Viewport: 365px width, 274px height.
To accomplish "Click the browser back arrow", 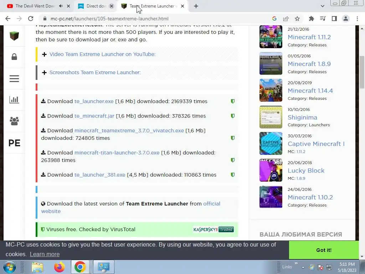I will 8,19.
